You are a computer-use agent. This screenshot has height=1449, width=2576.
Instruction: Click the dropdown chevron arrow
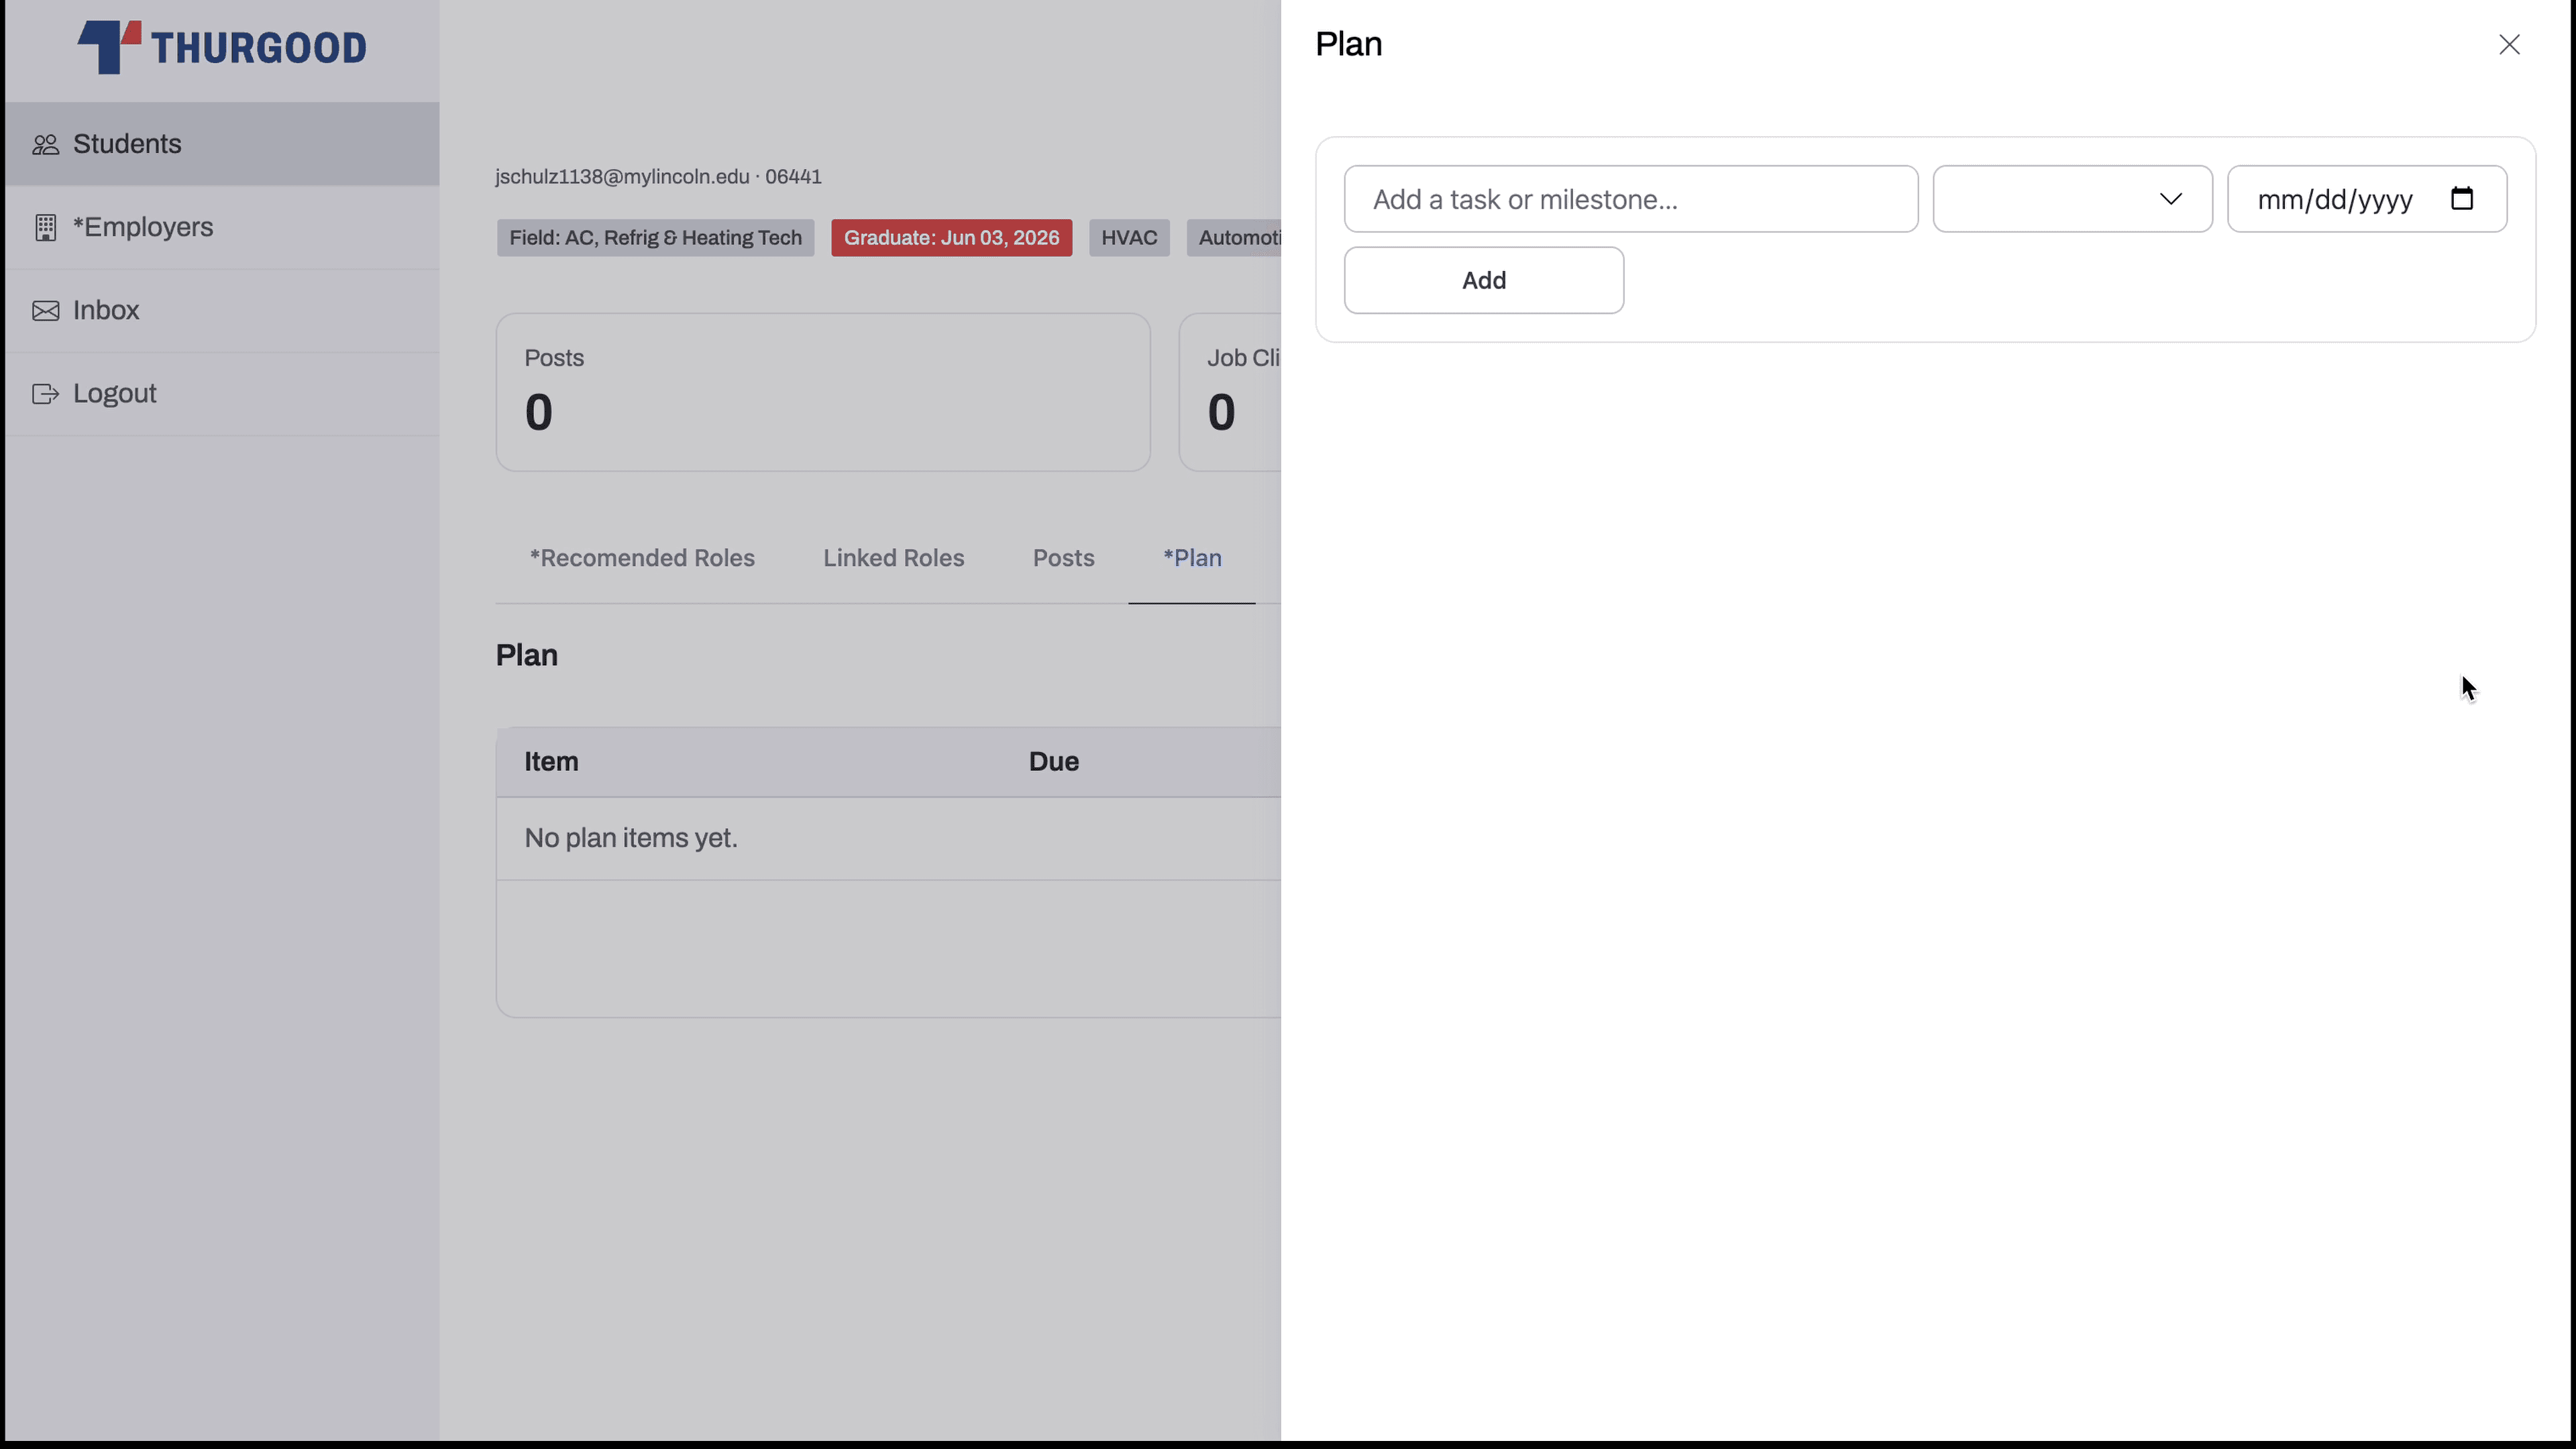click(2170, 199)
